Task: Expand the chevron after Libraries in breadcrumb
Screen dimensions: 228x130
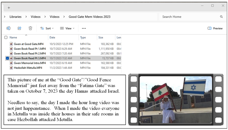Action: (x=27, y=17)
